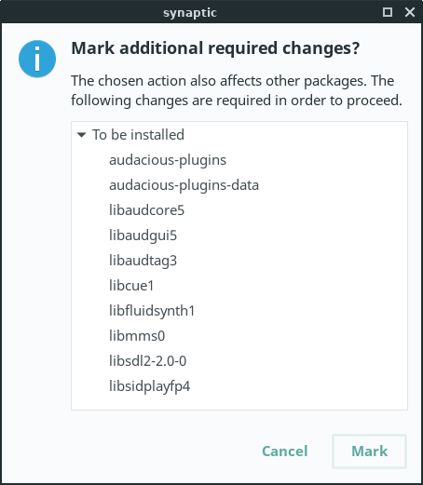Maximize the synaptic dialog window
The image size is (423, 485).
pos(388,12)
